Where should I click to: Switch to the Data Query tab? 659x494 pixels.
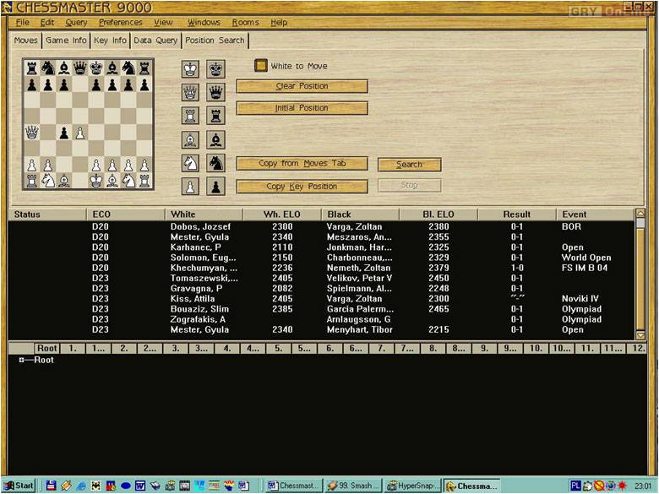155,41
